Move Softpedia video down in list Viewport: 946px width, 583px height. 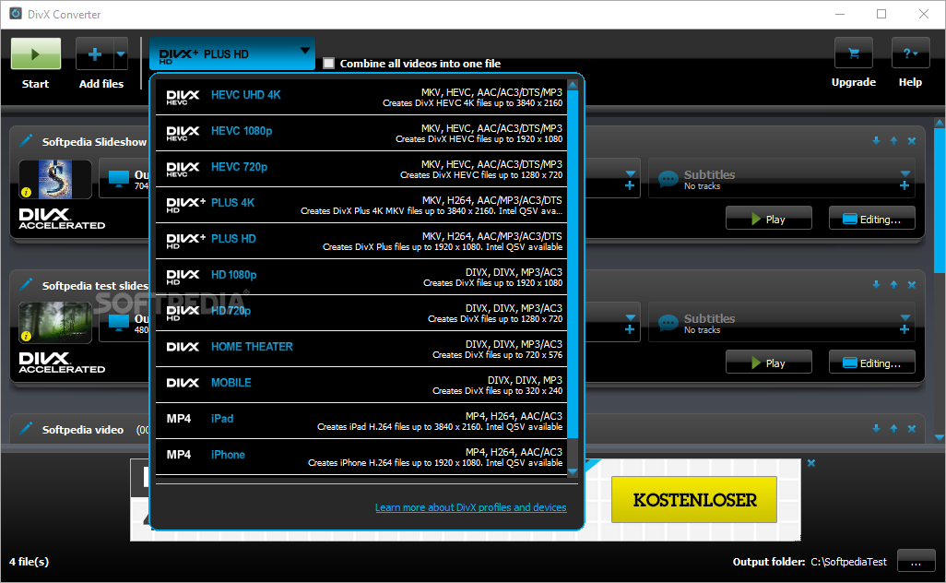tap(876, 429)
